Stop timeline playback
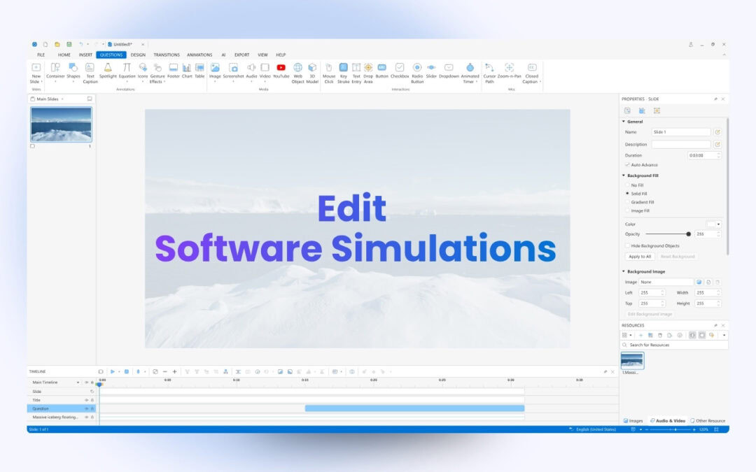Screen dimensions: 756x472 [127, 372]
